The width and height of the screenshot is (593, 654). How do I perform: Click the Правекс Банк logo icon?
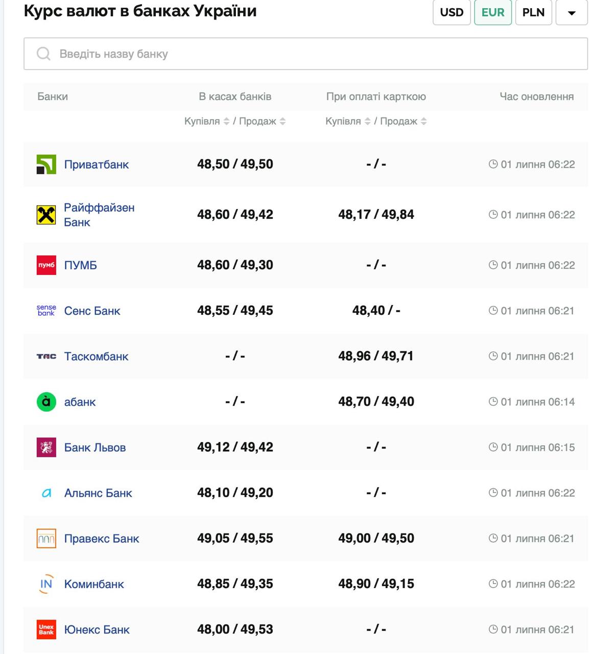point(46,539)
